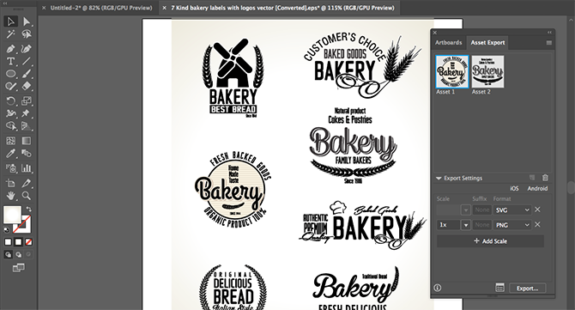Choose the Pen tool
Viewport: 575px width, 310px height.
[x=10, y=48]
